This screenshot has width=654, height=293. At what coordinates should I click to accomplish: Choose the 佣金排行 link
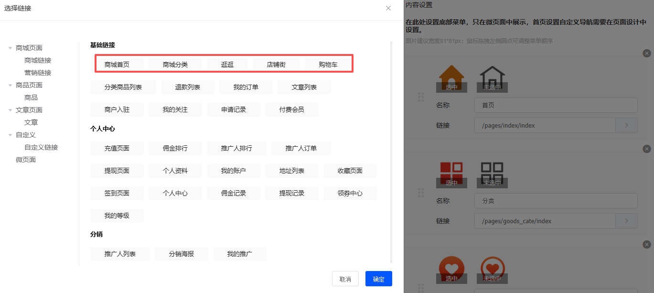click(175, 148)
